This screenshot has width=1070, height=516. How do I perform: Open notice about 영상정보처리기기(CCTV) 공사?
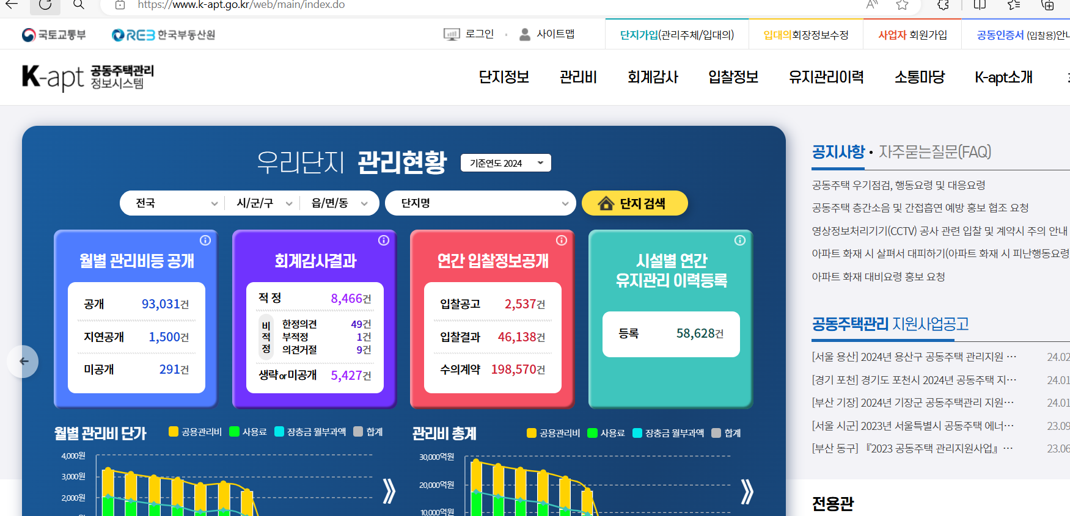940,231
